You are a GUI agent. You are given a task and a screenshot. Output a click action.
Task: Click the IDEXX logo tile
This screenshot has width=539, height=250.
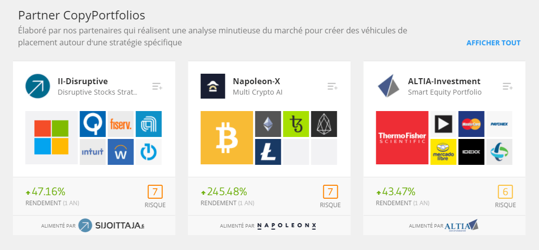pos(471,152)
